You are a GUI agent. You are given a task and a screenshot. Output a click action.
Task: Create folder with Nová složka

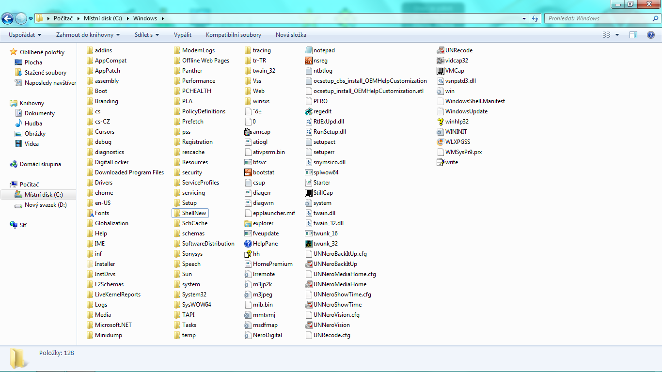pos(291,35)
